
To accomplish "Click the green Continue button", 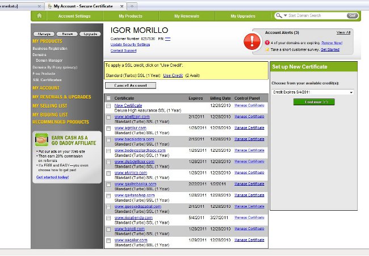I will 314,102.
